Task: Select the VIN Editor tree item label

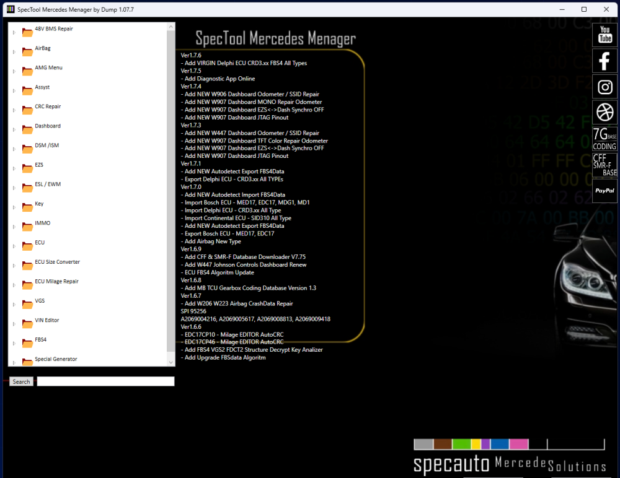Action: point(46,320)
